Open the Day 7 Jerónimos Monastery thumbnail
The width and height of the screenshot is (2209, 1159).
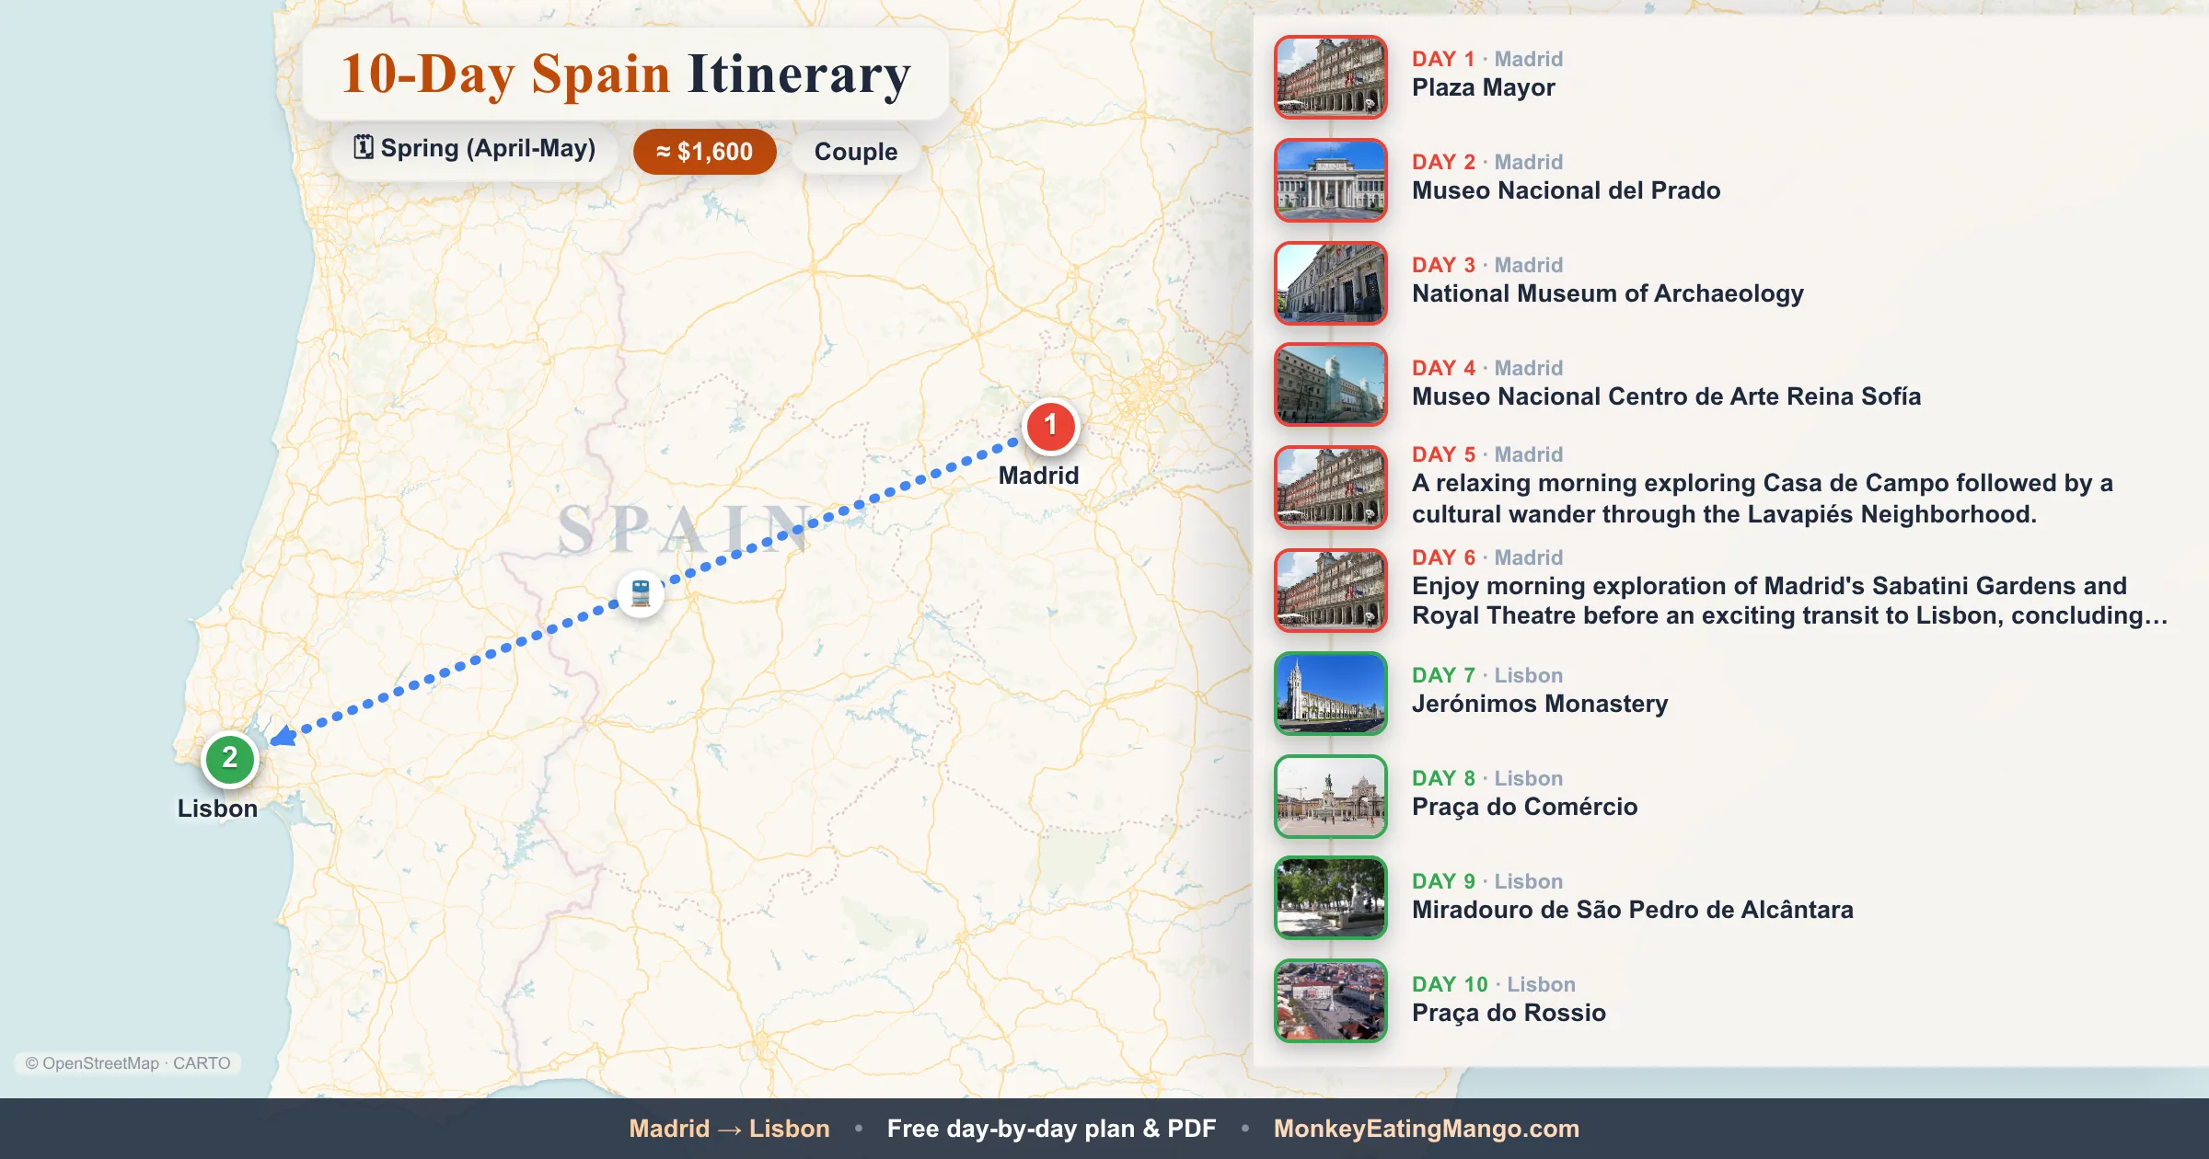coord(1330,694)
